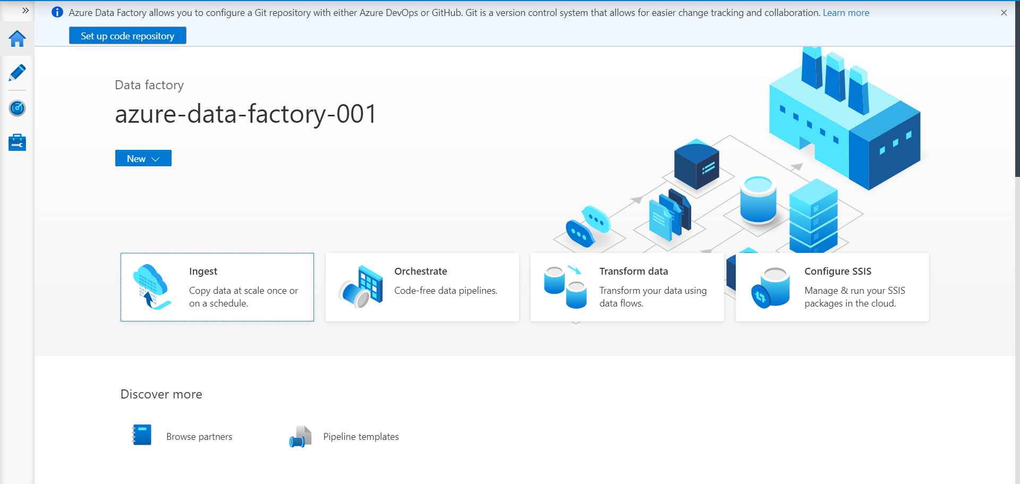Select the Orchestrate card
This screenshot has height=484, width=1020.
[x=422, y=287]
